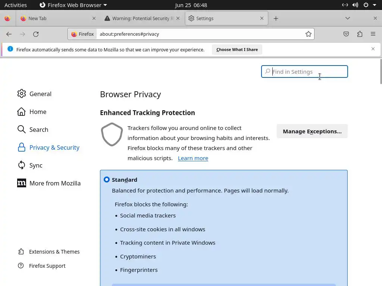Open the Pocket save icon
382x286 pixels.
point(346,34)
